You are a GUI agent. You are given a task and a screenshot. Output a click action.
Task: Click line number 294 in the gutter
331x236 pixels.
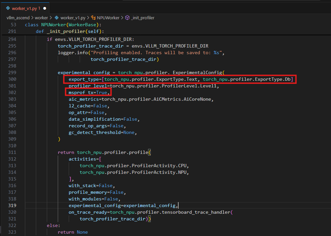click(x=12, y=39)
